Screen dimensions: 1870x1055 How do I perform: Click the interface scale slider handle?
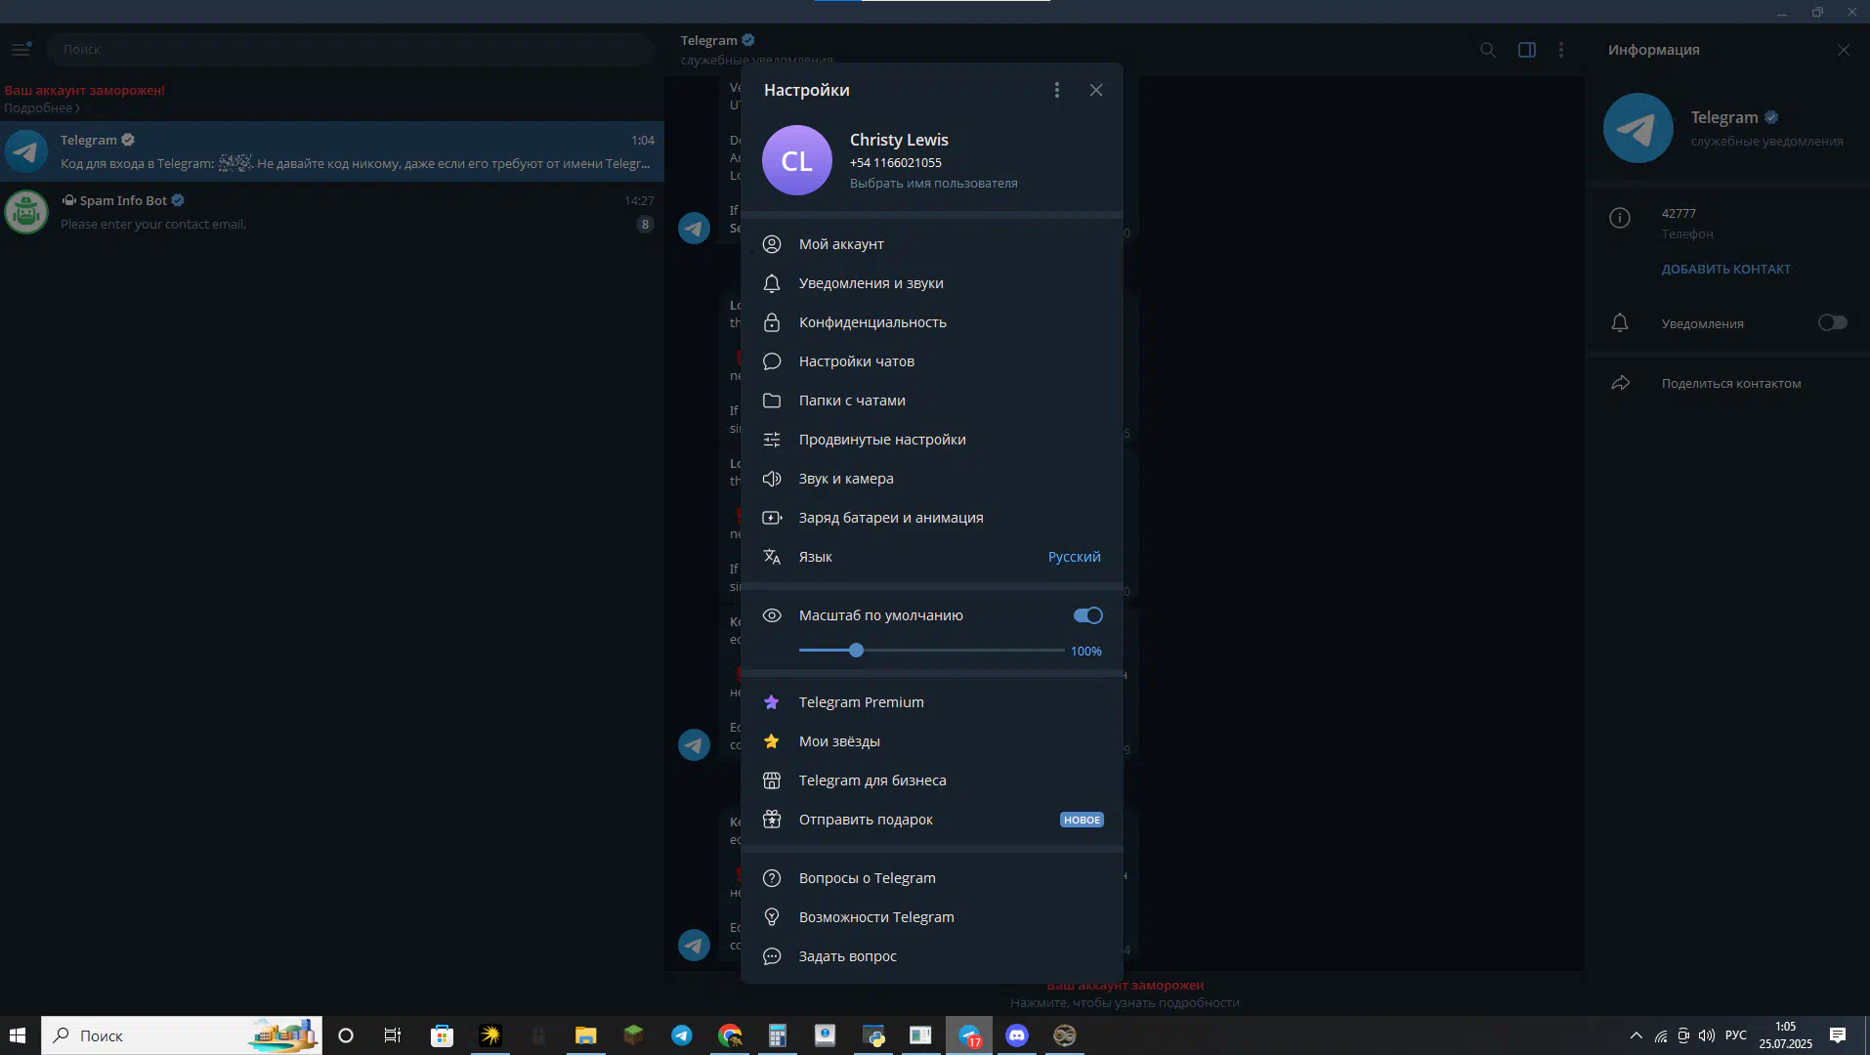click(x=856, y=651)
